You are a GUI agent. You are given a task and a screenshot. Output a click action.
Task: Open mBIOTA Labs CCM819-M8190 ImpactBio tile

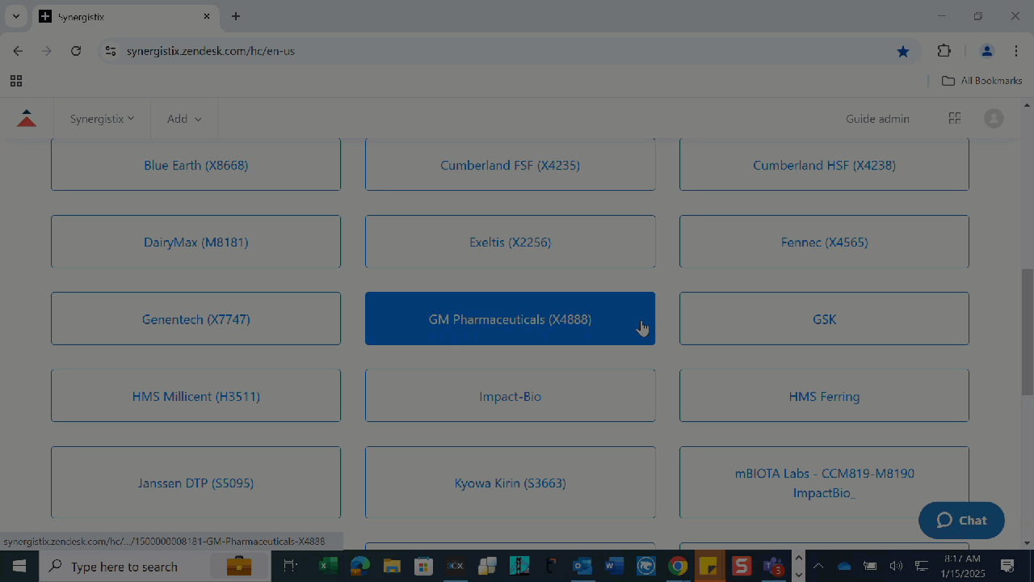(824, 483)
